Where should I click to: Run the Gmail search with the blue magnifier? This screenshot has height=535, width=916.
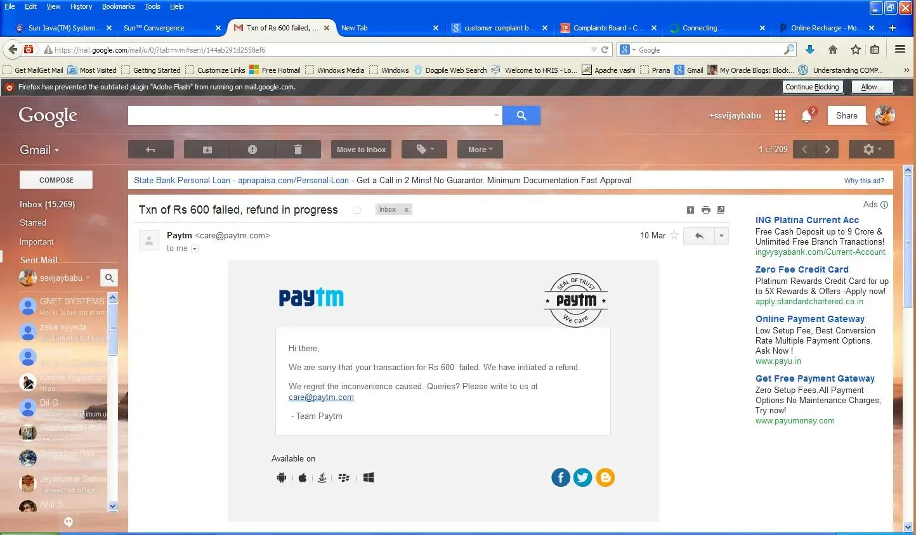521,115
